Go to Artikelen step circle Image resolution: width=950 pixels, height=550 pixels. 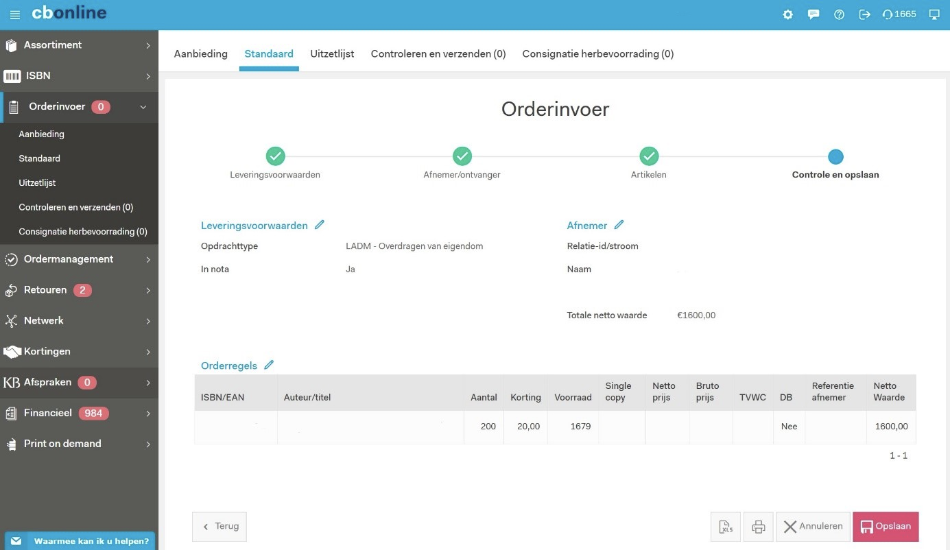pyautogui.click(x=649, y=156)
